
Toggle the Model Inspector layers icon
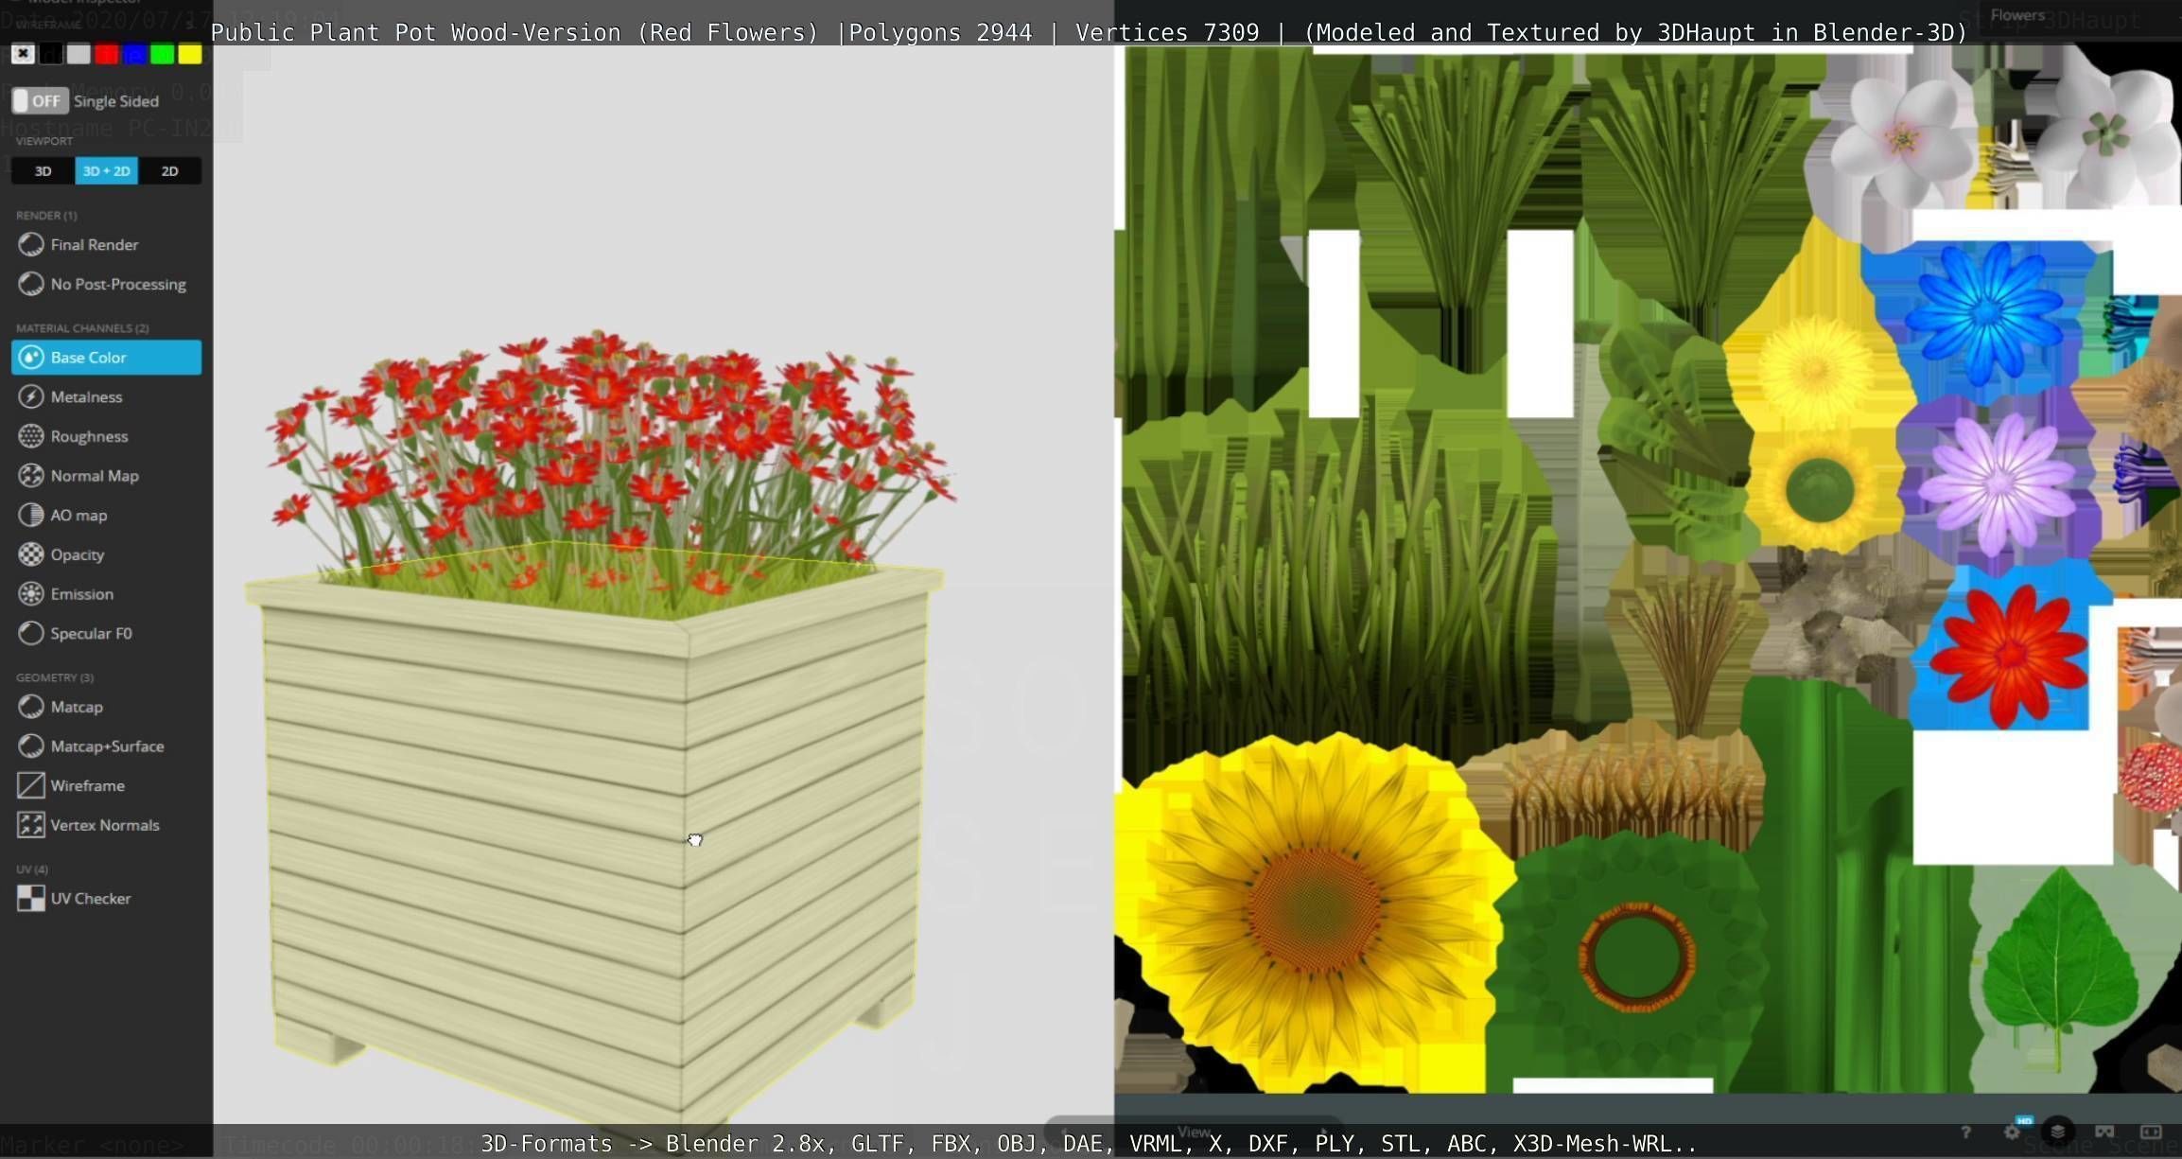(2057, 1132)
